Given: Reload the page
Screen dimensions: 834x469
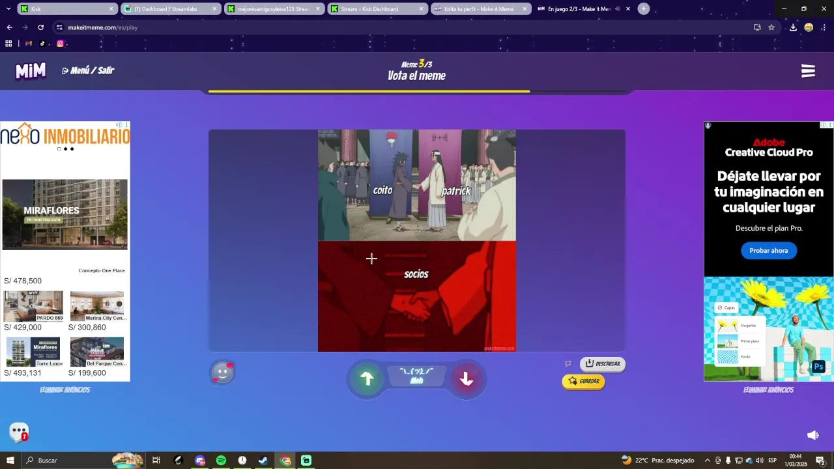Looking at the screenshot, I should (x=40, y=27).
